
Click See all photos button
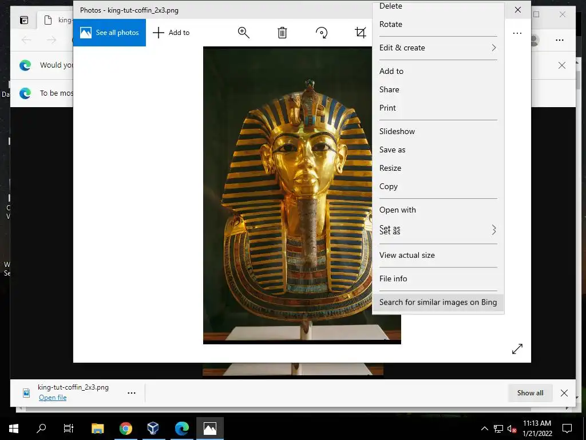click(x=109, y=33)
